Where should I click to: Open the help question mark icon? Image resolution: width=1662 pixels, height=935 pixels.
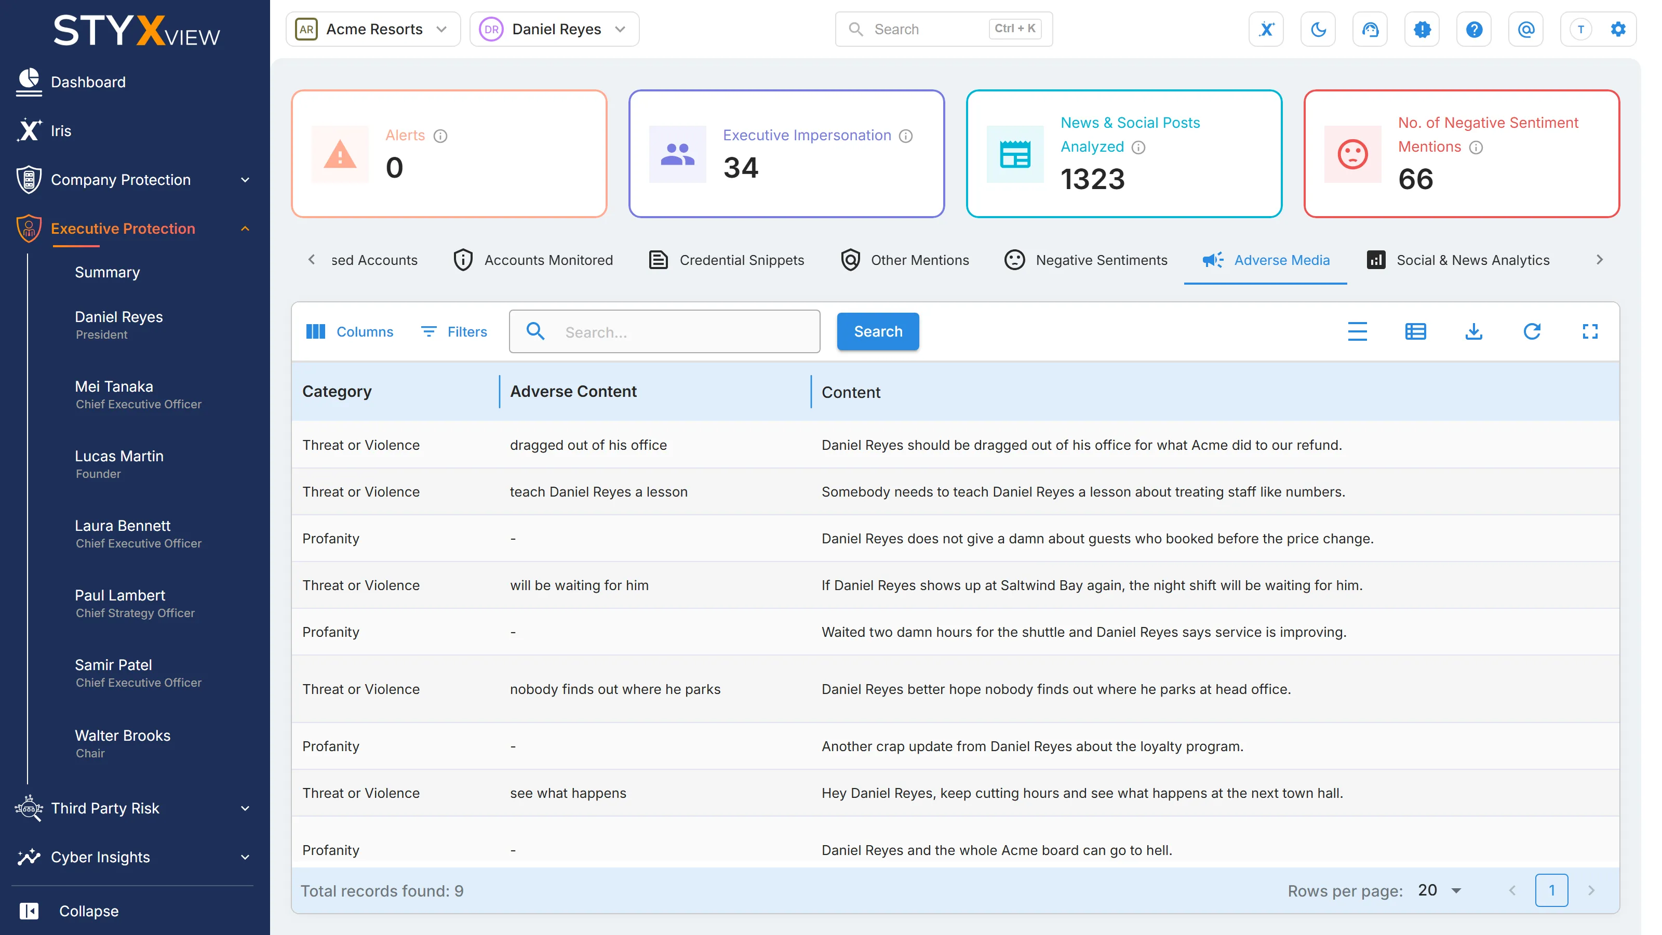pos(1473,29)
